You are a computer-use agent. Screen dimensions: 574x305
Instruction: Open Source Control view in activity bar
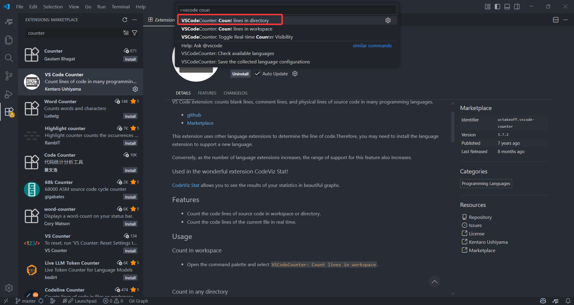click(x=9, y=76)
